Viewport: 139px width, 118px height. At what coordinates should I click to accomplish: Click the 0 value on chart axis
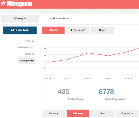click(44, 75)
